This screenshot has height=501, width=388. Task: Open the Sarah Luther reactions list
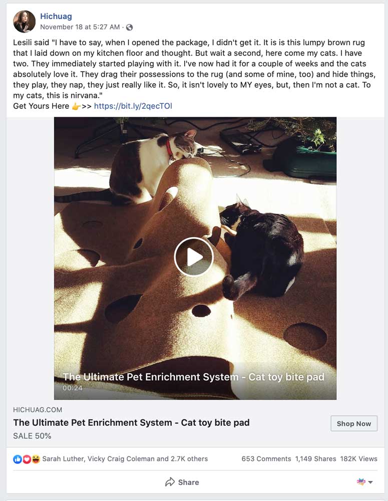[x=125, y=459]
